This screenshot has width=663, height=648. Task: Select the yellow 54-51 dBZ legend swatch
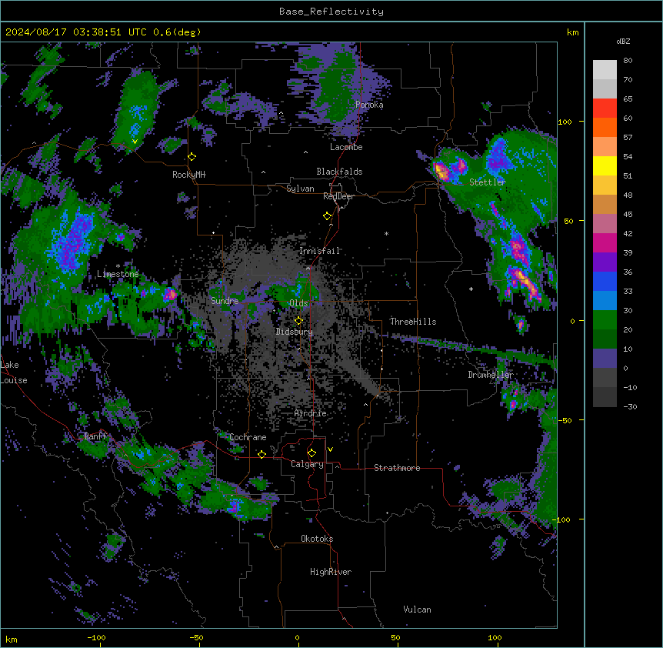(x=605, y=165)
